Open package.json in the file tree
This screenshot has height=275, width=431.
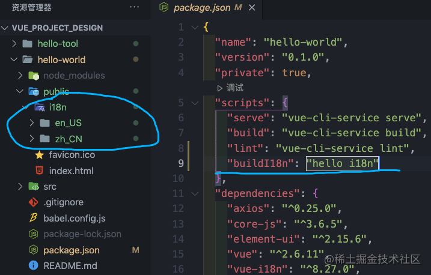[72, 250]
